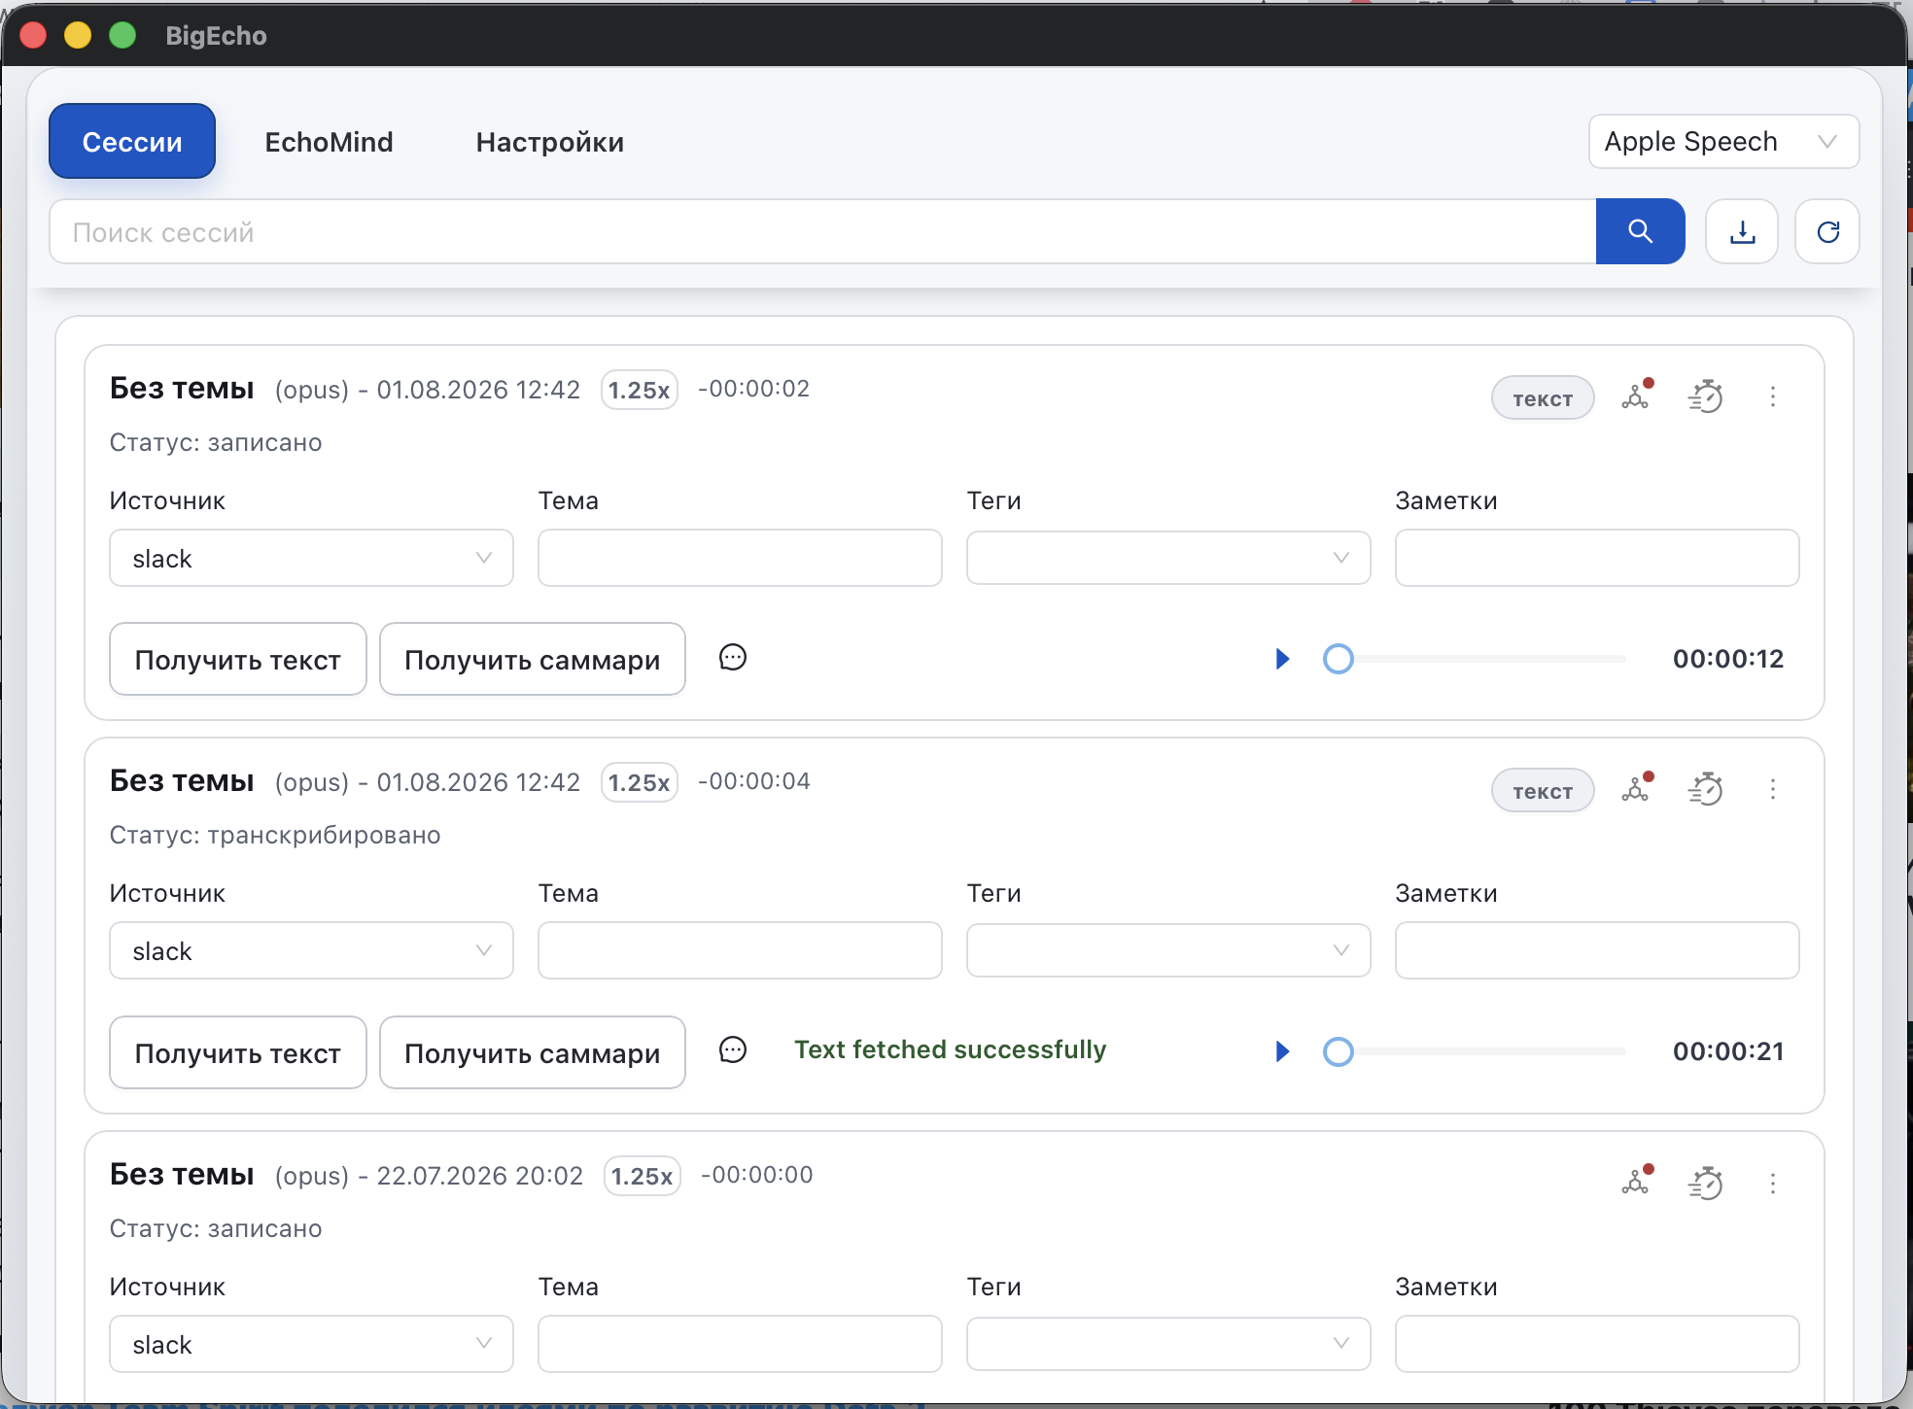Click timer icon on 'транскрибировано' session
The image size is (1913, 1409).
pyautogui.click(x=1706, y=789)
